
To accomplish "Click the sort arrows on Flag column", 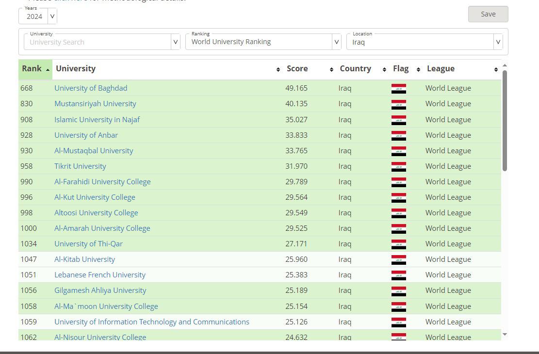I will pyautogui.click(x=418, y=69).
